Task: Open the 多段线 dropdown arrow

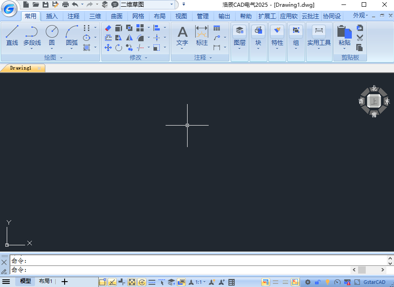Action: pos(32,49)
